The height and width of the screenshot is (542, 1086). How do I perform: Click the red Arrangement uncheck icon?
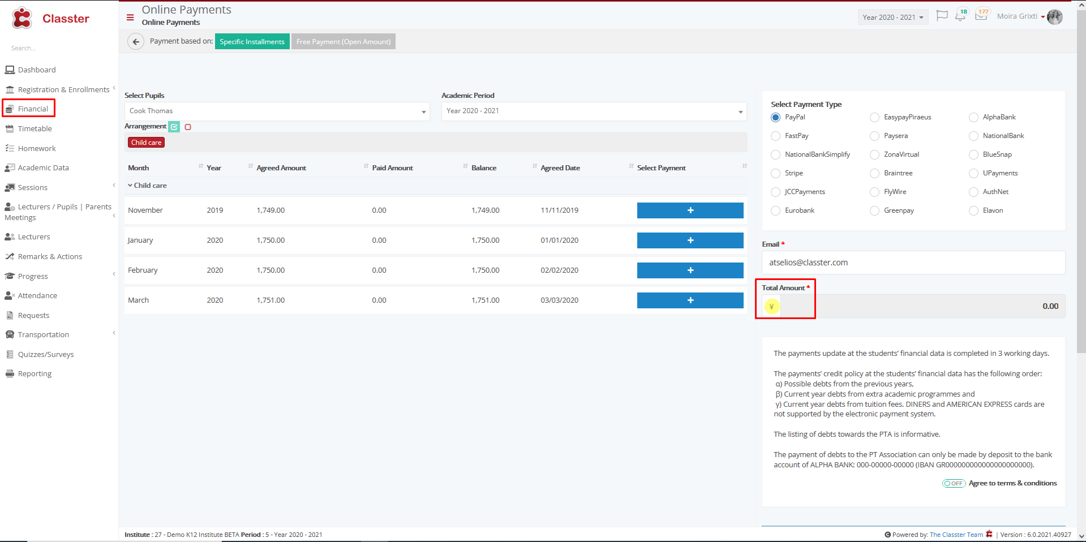point(188,127)
